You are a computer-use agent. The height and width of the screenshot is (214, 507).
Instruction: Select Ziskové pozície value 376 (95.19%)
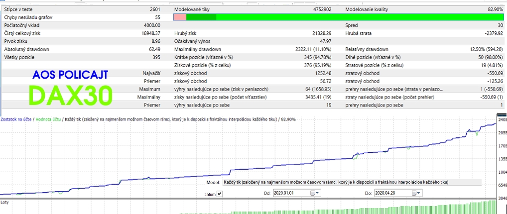pyautogui.click(x=317, y=65)
